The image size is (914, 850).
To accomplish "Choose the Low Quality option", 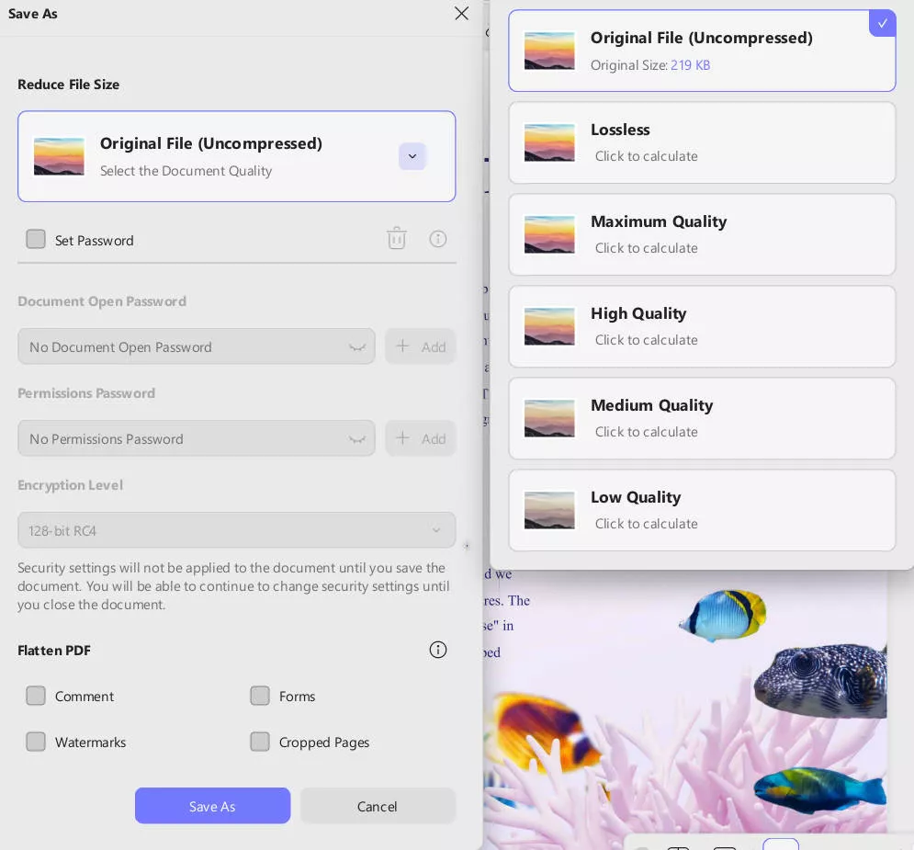I will point(702,510).
